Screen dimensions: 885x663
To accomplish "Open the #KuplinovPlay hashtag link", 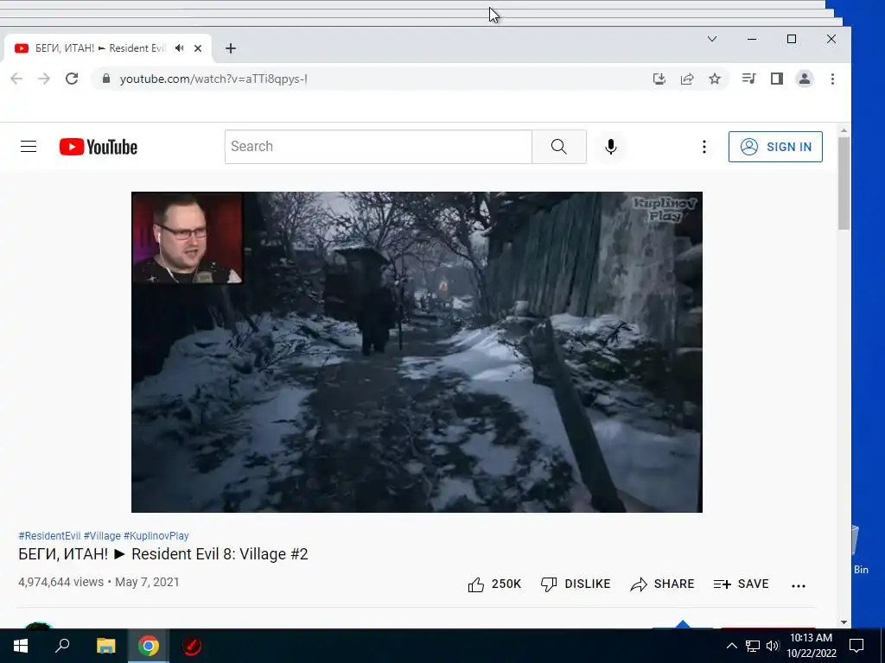I will pyautogui.click(x=156, y=535).
